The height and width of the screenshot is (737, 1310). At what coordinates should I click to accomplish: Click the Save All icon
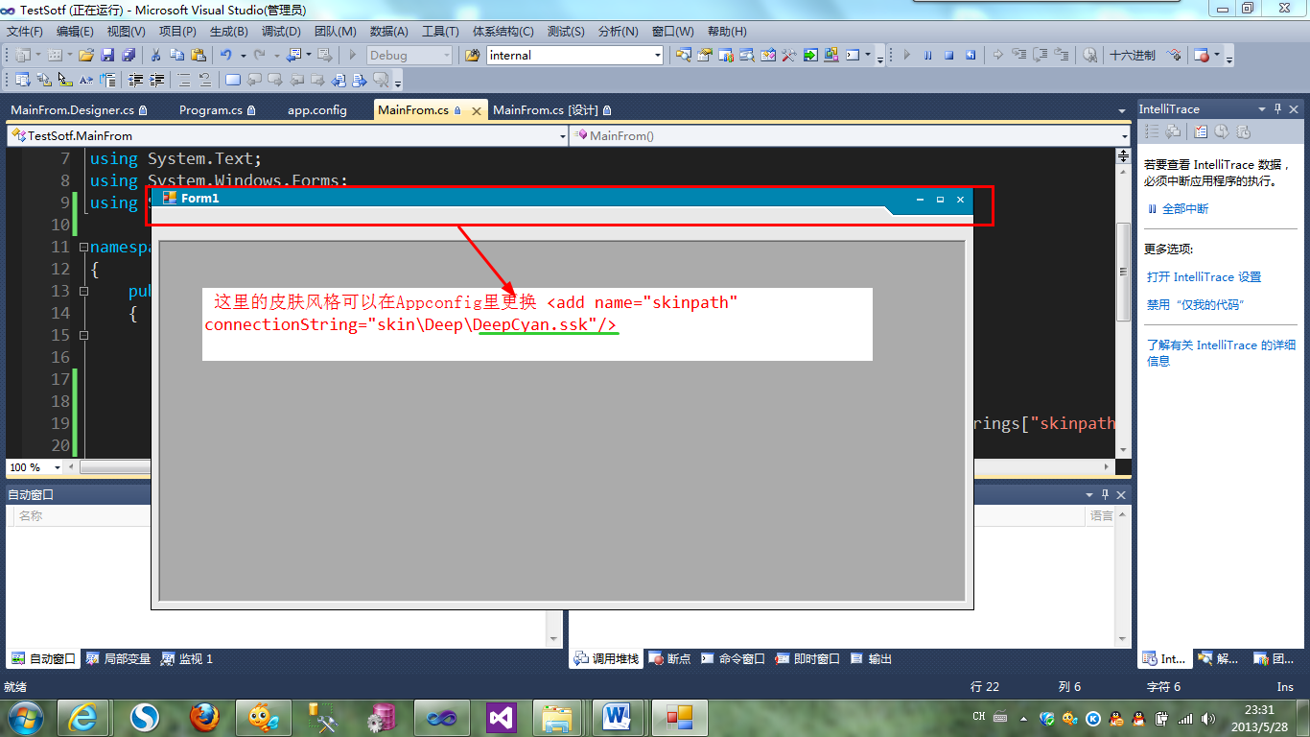pos(128,55)
